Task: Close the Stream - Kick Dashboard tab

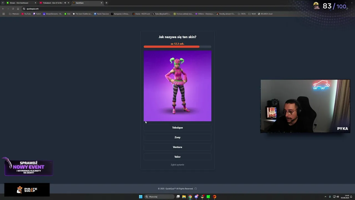Action: (35, 3)
